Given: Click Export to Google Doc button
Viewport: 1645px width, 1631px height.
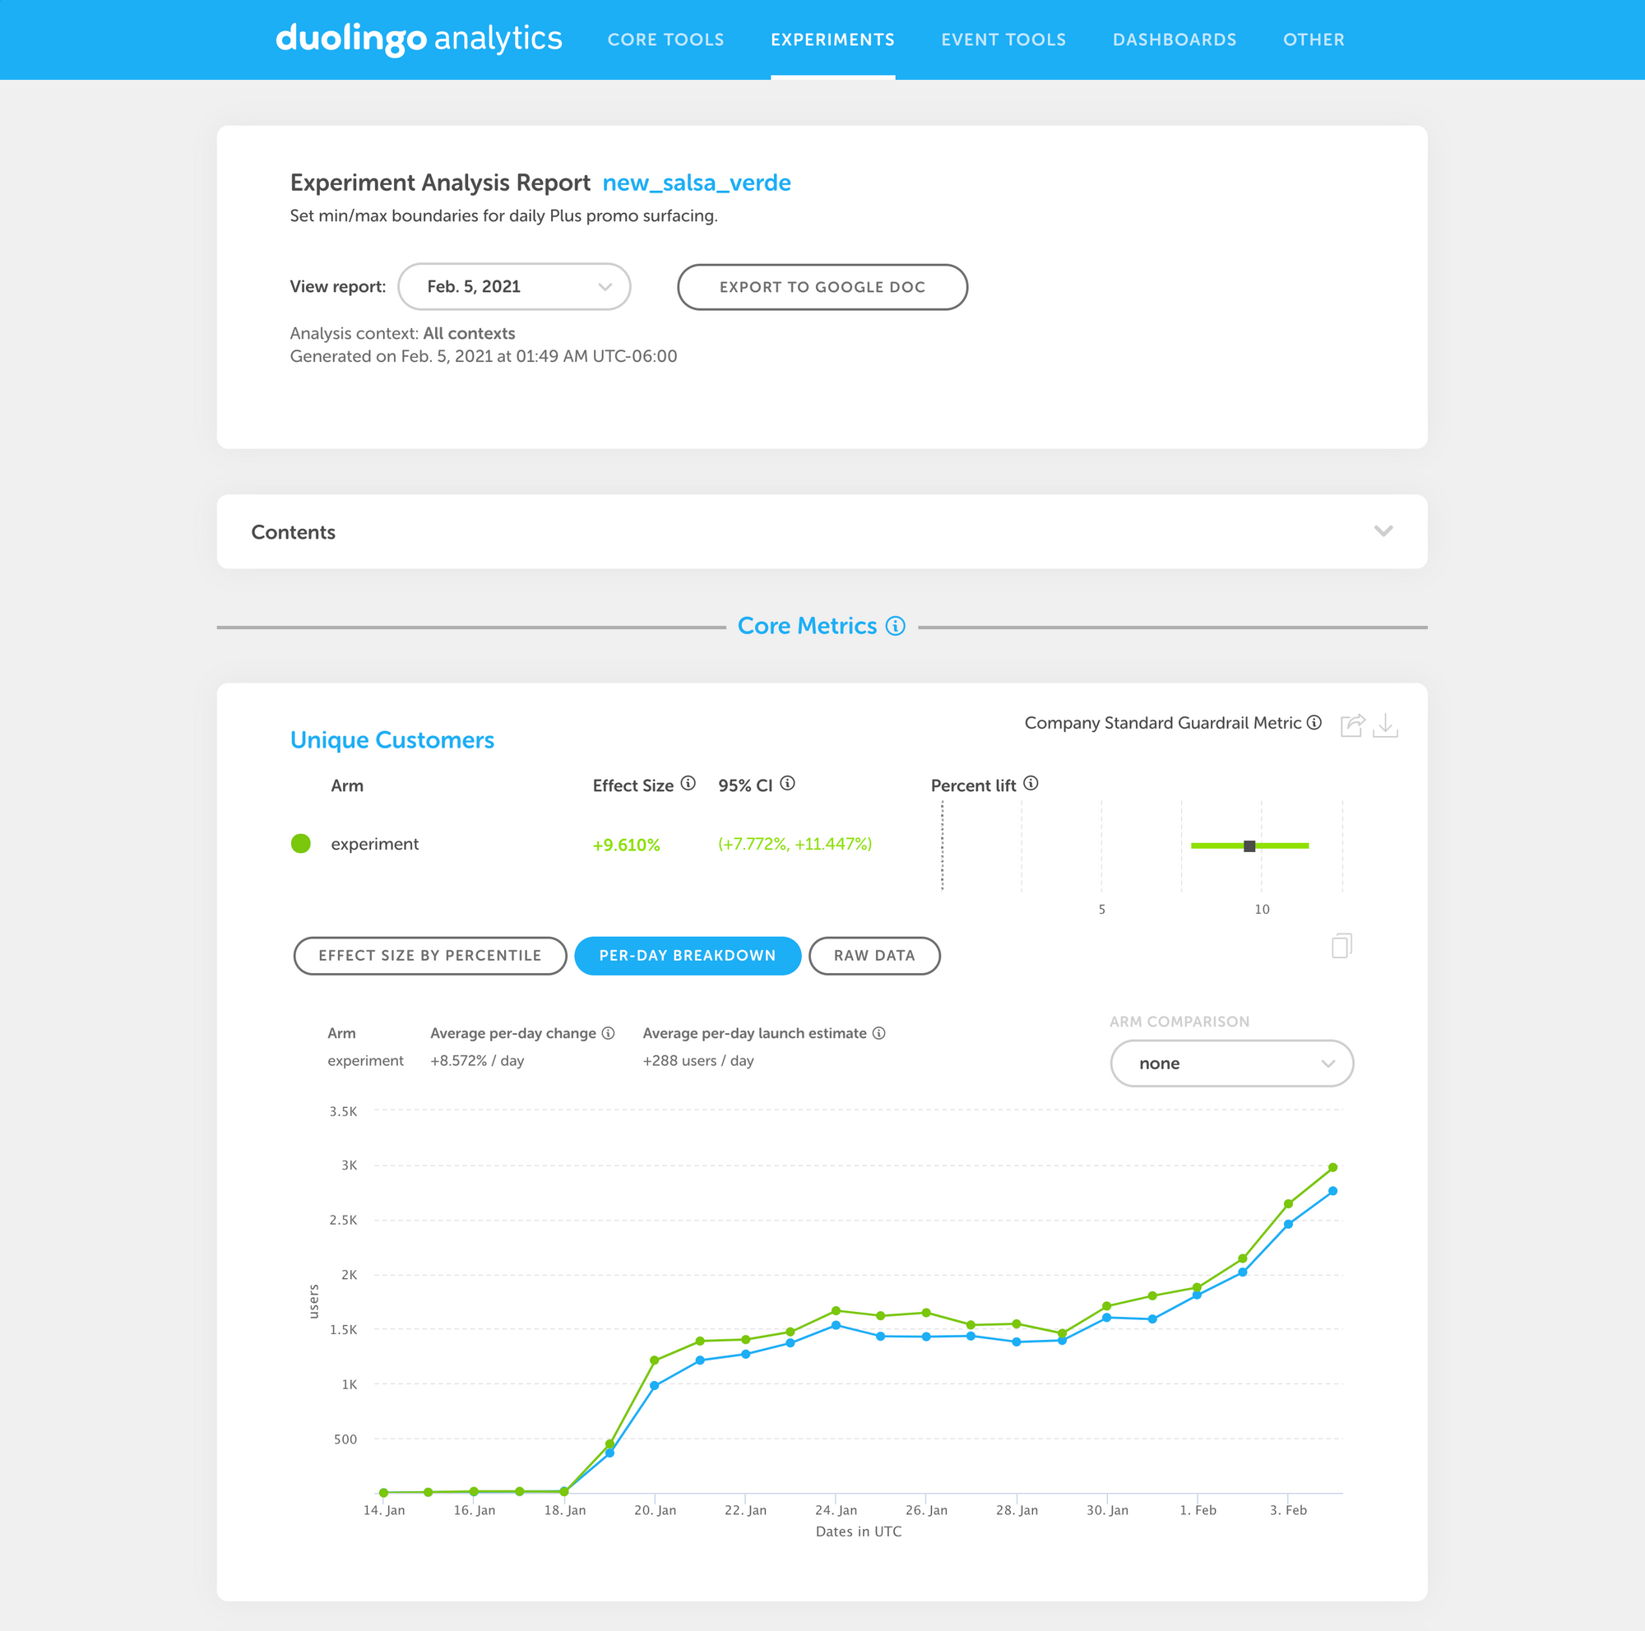Looking at the screenshot, I should 822,287.
